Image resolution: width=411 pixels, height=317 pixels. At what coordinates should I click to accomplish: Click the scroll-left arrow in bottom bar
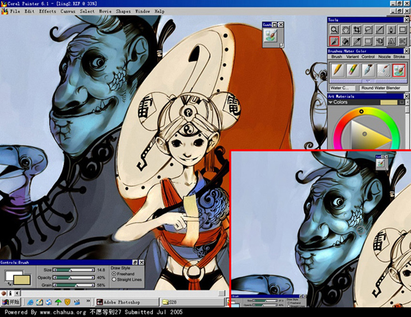click(17, 293)
